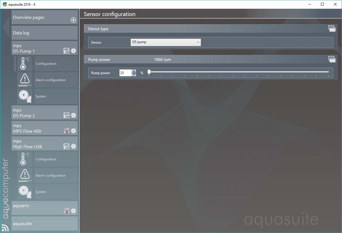Open Alarm configuration under D5 Pump 1
342x233 pixels.
click(56, 80)
